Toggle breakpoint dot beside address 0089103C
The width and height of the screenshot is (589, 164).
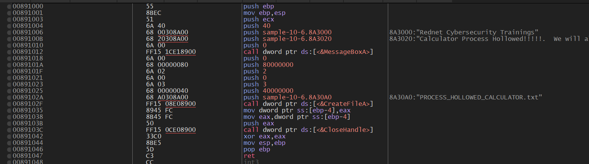9,130
